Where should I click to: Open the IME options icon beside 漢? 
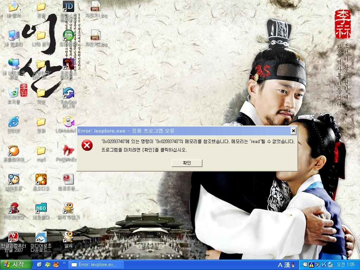point(293,265)
